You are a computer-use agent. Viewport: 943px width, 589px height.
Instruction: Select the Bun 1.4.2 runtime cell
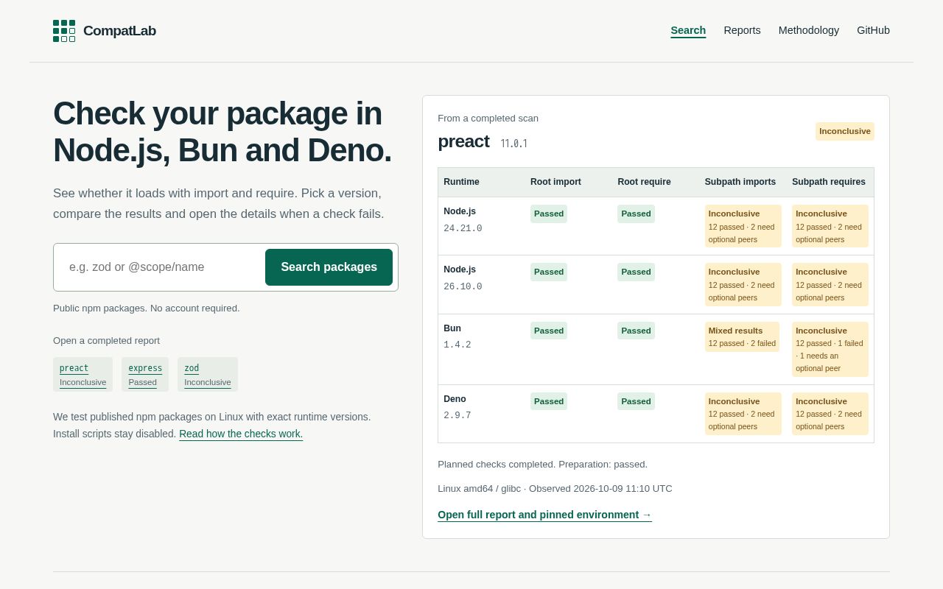tap(481, 349)
